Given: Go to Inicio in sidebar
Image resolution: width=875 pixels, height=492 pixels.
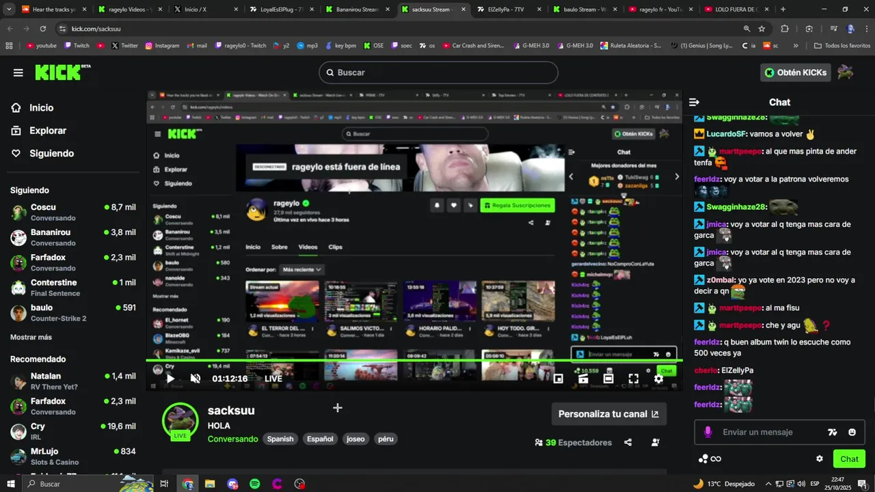Looking at the screenshot, I should point(41,108).
